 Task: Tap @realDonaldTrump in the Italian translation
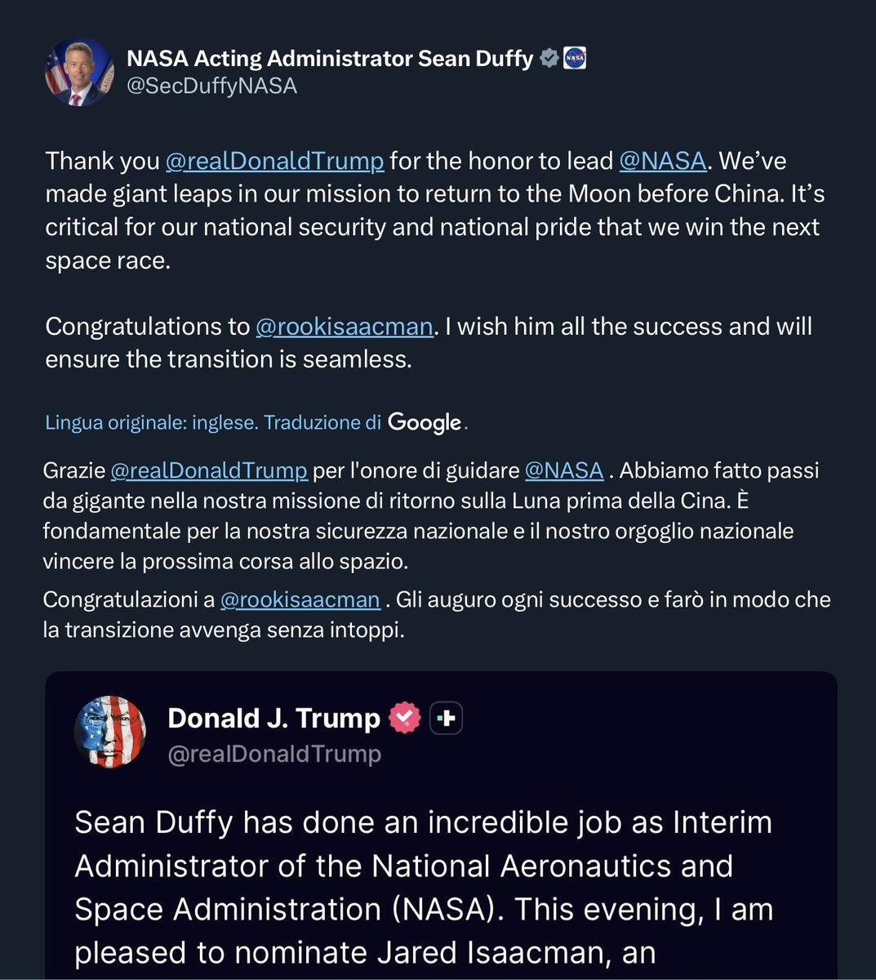pyautogui.click(x=209, y=470)
